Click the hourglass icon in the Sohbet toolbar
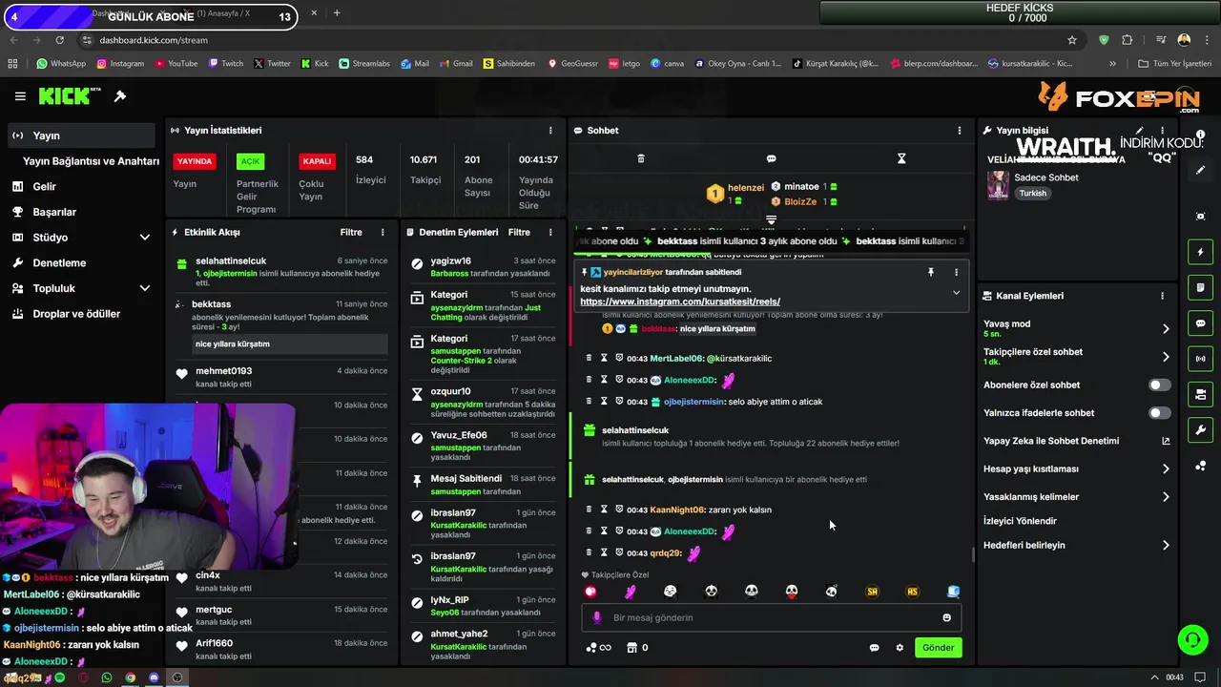This screenshot has height=687, width=1221. pos(901,158)
